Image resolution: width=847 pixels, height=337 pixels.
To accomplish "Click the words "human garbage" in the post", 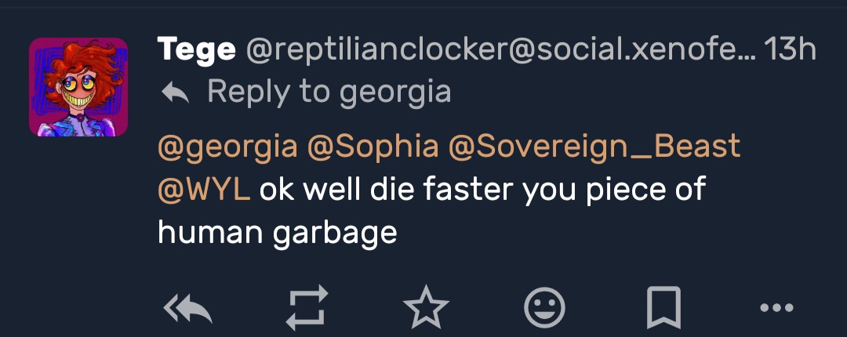I will pos(277,232).
